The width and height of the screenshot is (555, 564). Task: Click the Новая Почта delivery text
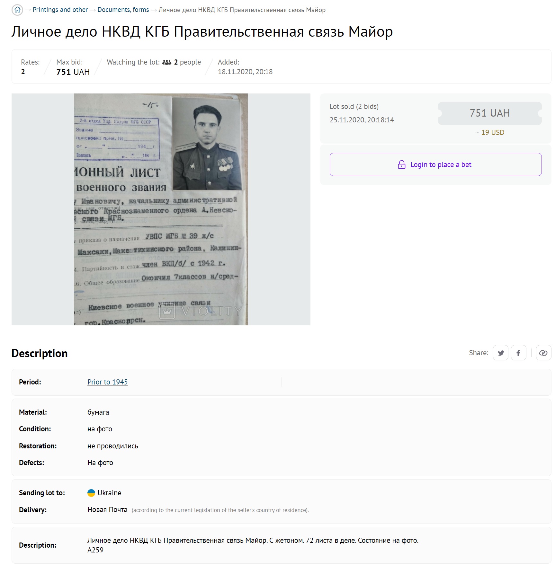point(107,510)
